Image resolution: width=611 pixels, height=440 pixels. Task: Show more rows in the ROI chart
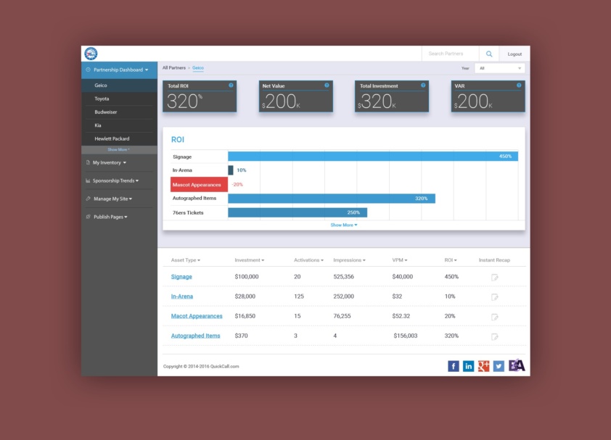(x=344, y=225)
